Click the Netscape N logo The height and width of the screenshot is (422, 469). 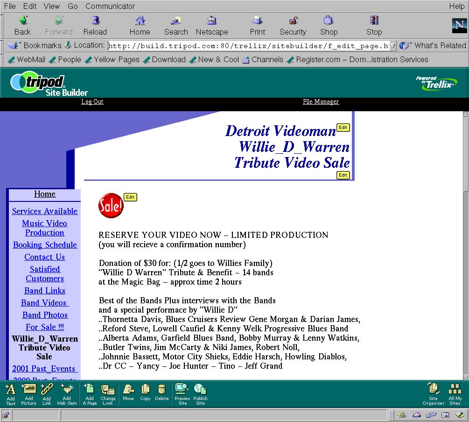tap(459, 25)
